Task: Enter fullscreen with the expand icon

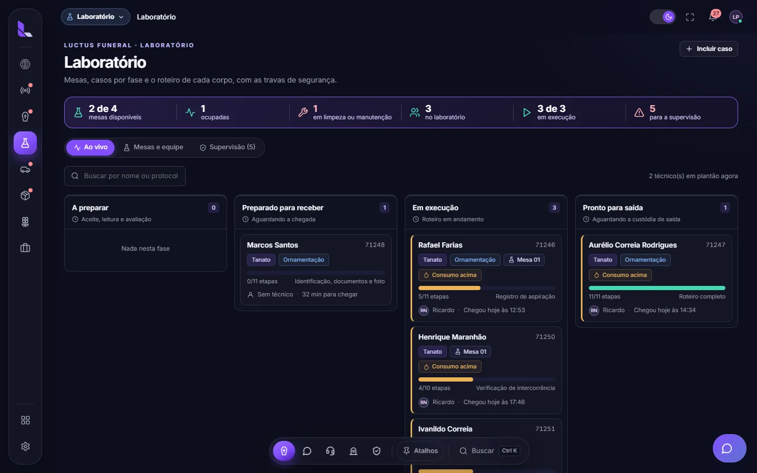Action: coord(690,17)
